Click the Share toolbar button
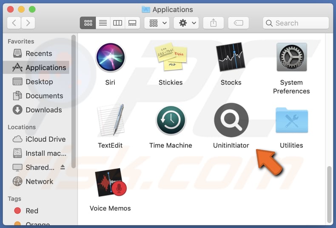This screenshot has height=228, width=336. coord(214,23)
